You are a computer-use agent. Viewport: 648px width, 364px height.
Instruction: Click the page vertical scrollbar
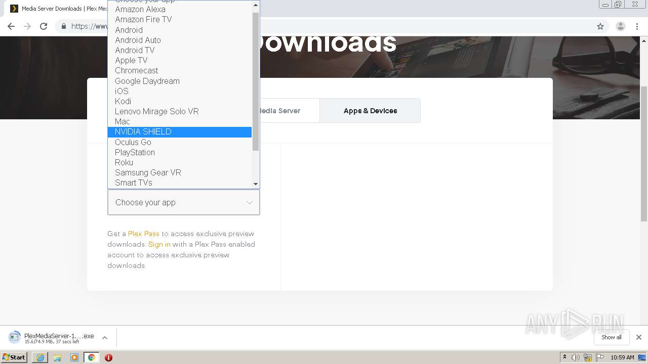coord(644,154)
